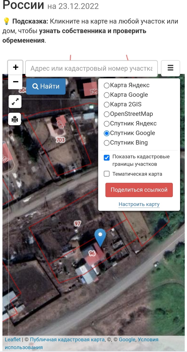The height and width of the screenshot is (352, 187).
Task: Click the Поделиться ссылкой button
Action: click(x=139, y=190)
